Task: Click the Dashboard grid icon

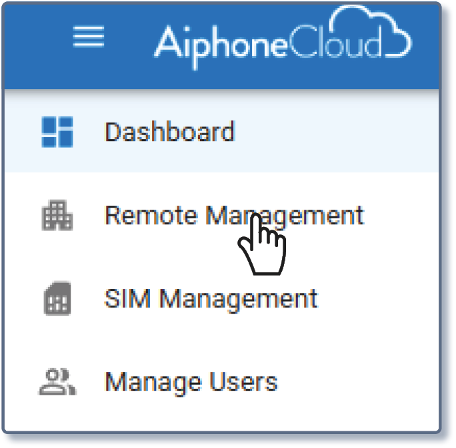Action: [57, 132]
